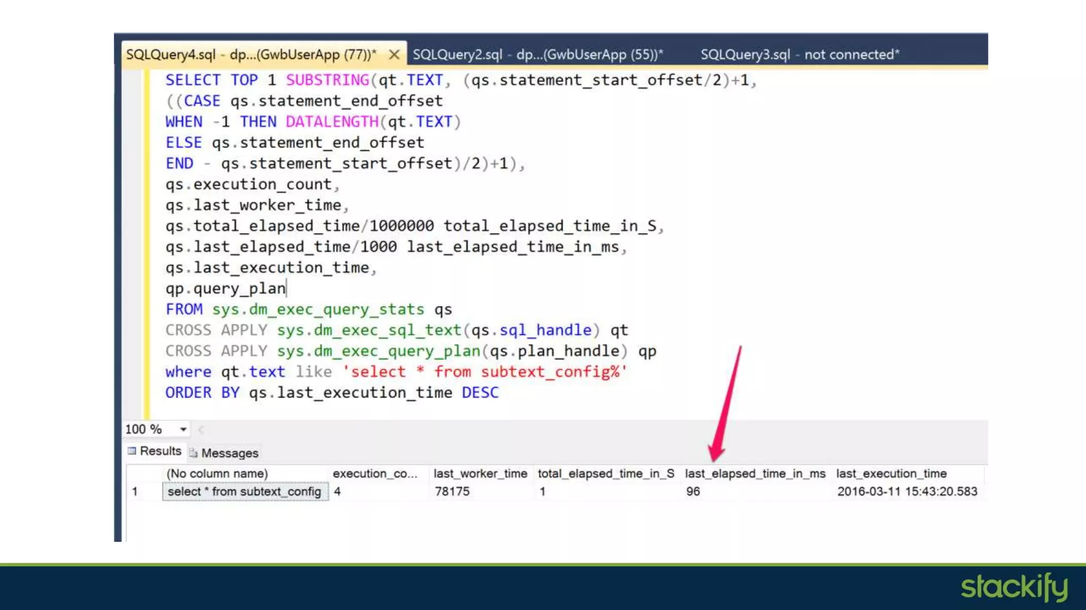Click the last_elapsed_time_in_ms column header
Viewport: 1086px width, 610px height.
[755, 474]
